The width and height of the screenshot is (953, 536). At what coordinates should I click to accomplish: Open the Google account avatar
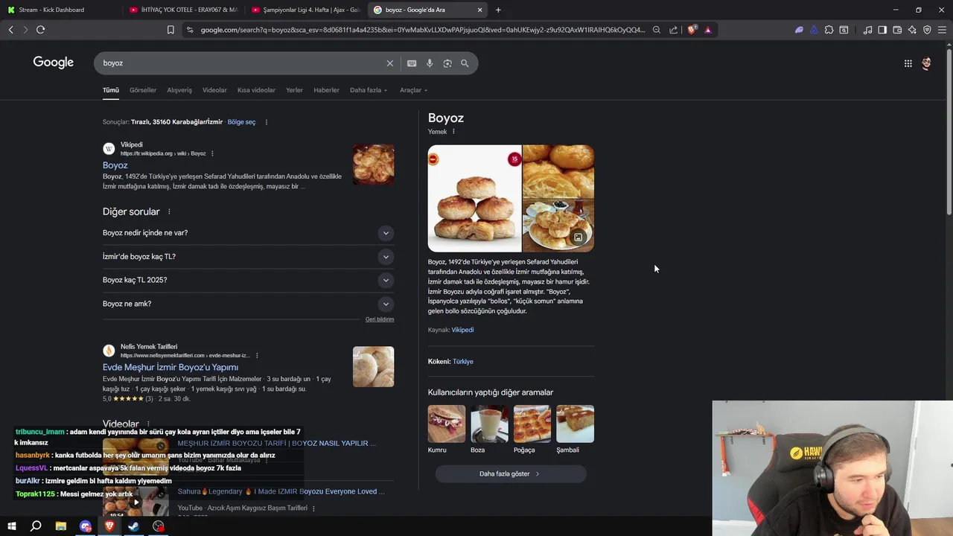tap(926, 63)
